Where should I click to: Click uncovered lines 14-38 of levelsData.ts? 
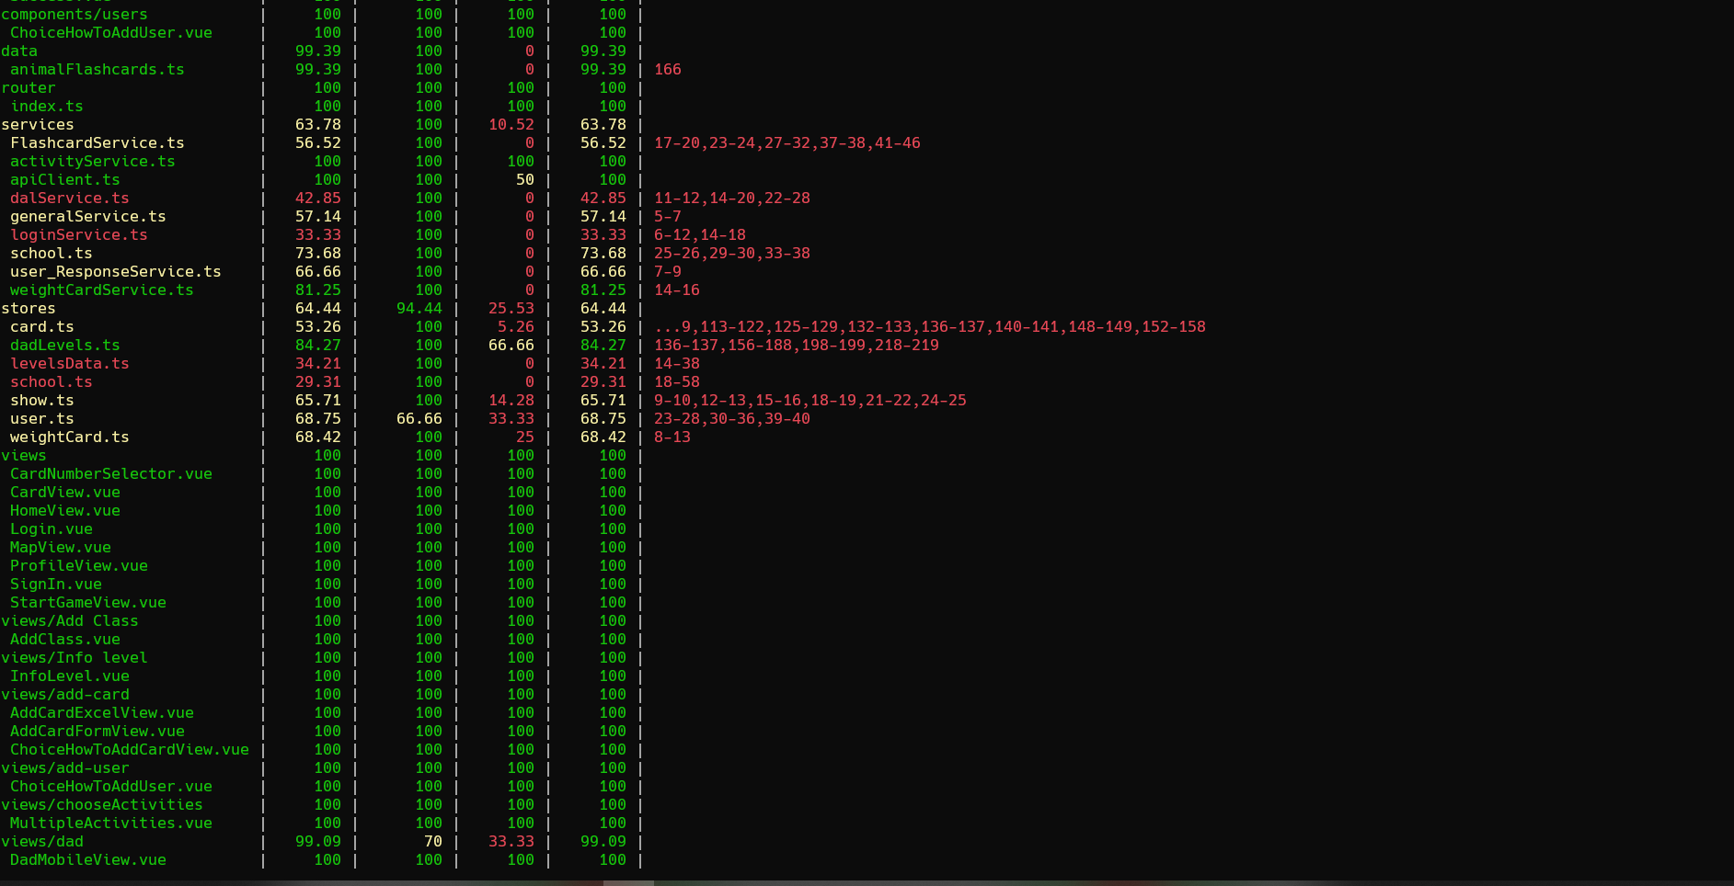point(677,364)
